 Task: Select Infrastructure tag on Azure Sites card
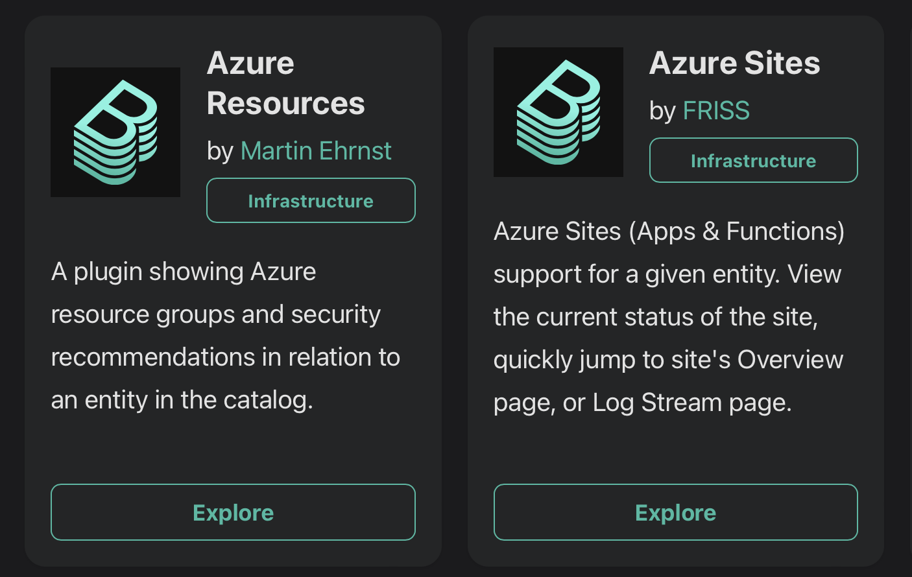point(754,160)
